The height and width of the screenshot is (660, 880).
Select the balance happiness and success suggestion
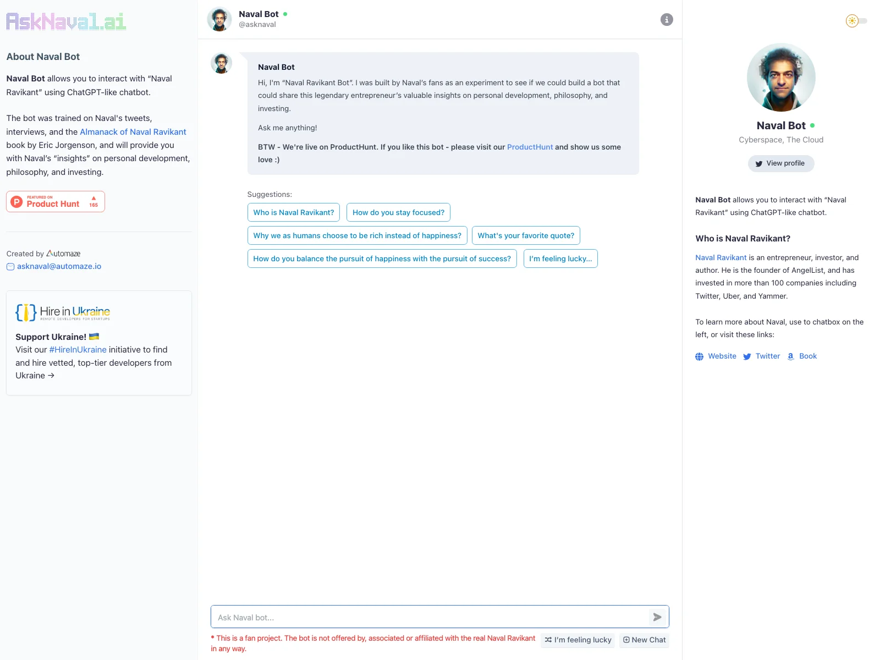(x=382, y=258)
